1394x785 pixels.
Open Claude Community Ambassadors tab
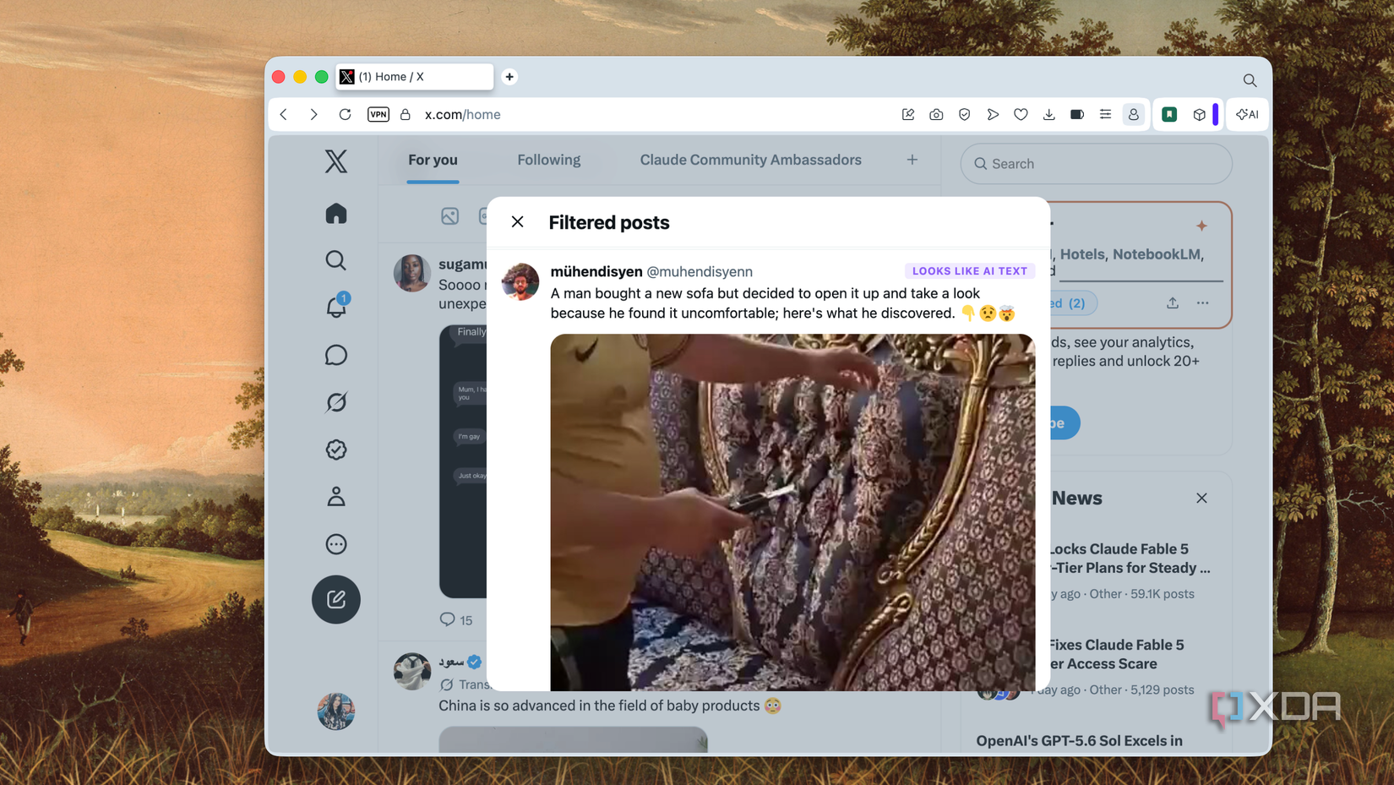(x=750, y=160)
